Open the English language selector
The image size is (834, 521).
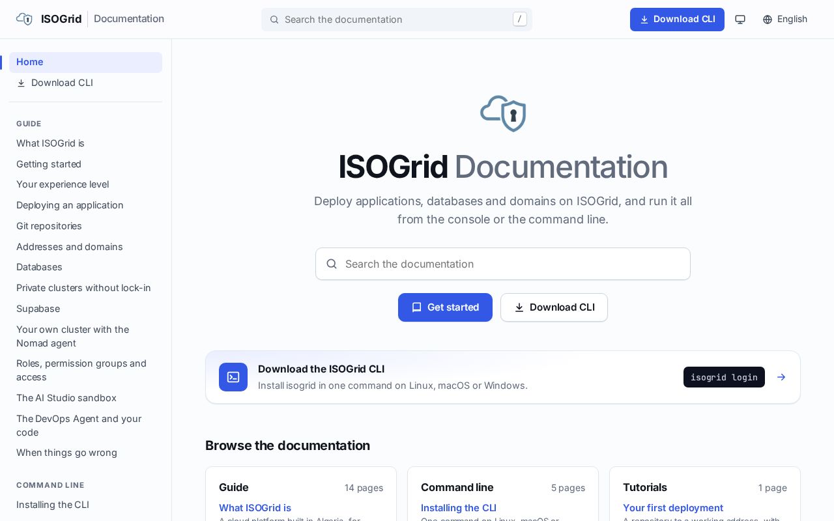(785, 20)
